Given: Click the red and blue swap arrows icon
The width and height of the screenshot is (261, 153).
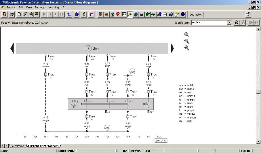Looking at the screenshot, I should click(x=91, y=14).
